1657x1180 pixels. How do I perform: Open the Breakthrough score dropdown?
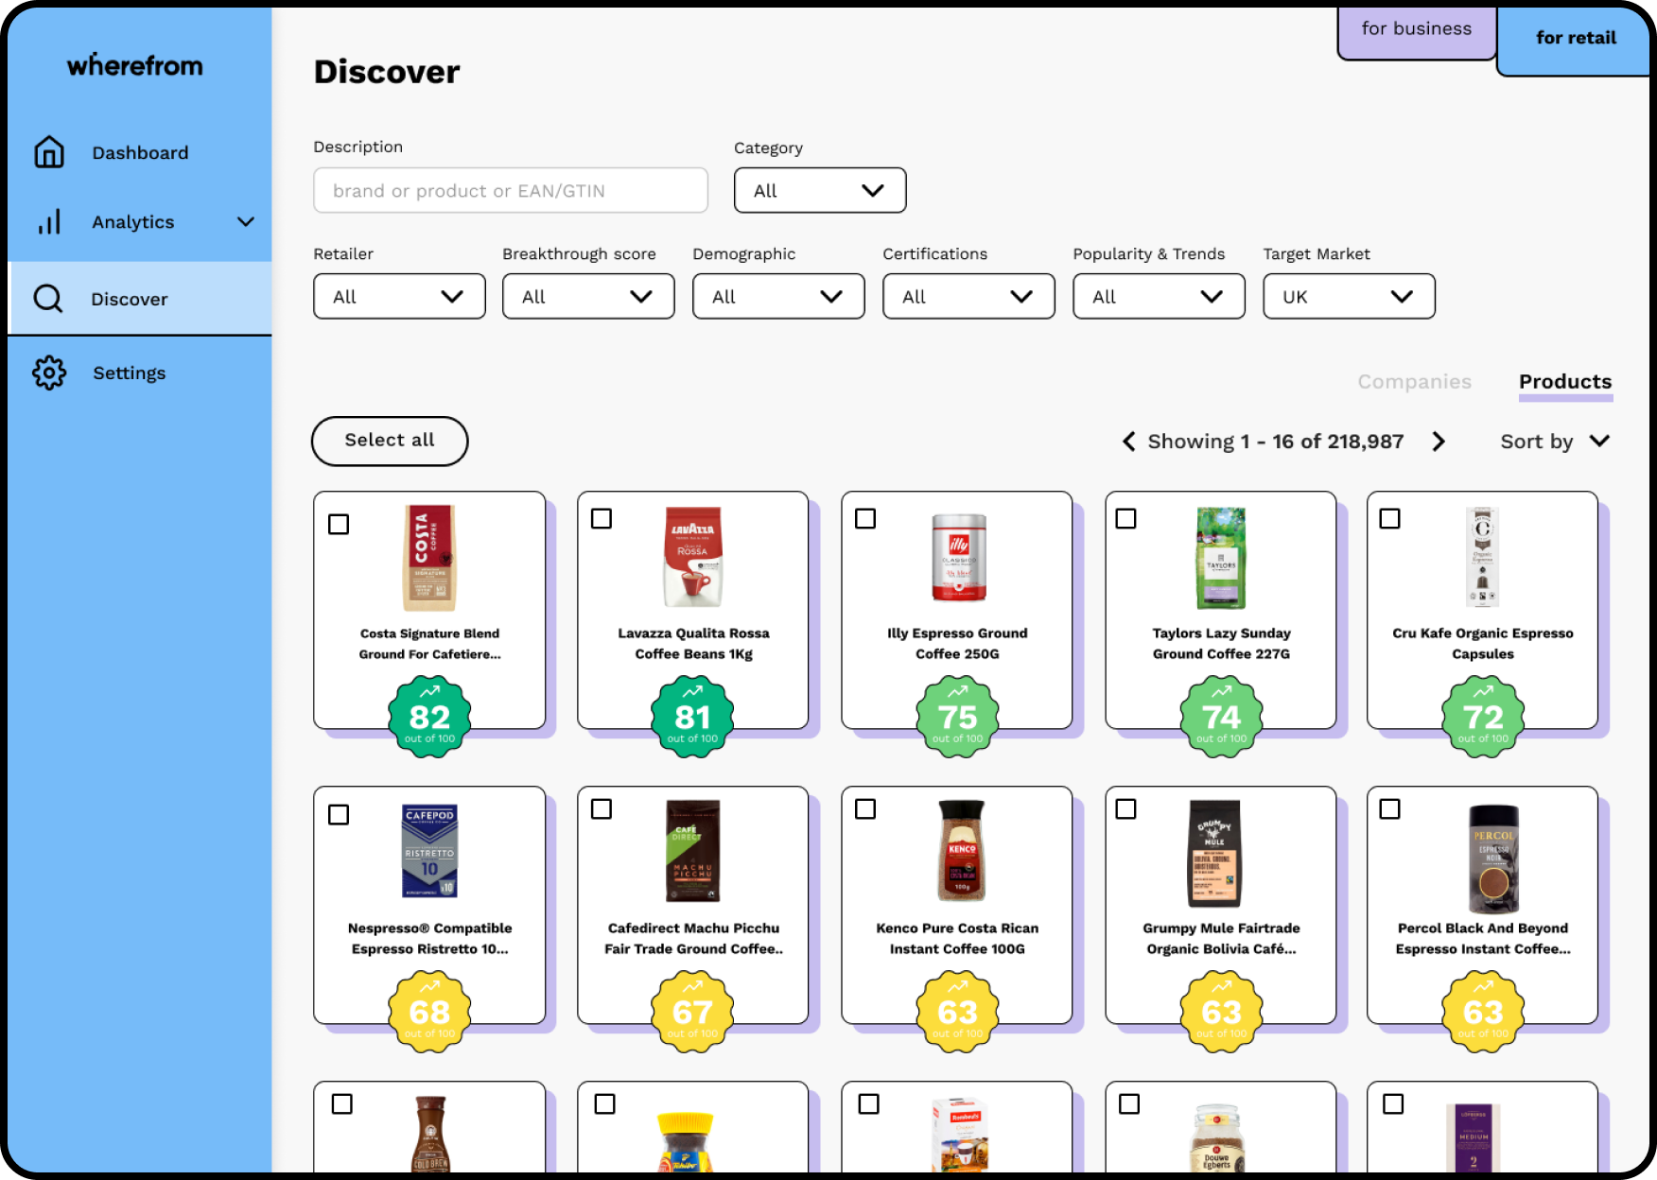point(588,296)
